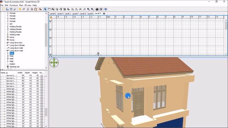Add a new level with the plus tab
228x128 pixels.
(x=104, y=14)
